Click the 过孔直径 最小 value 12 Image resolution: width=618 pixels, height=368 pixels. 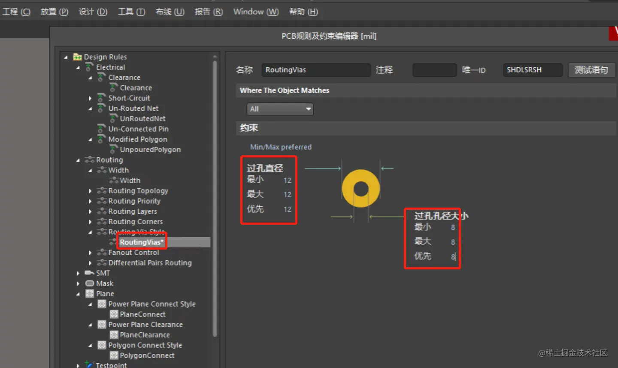pyautogui.click(x=287, y=181)
